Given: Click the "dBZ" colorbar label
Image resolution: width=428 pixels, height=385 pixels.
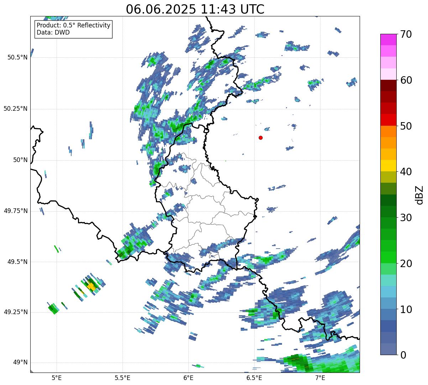Looking at the screenshot, I should (x=419, y=194).
